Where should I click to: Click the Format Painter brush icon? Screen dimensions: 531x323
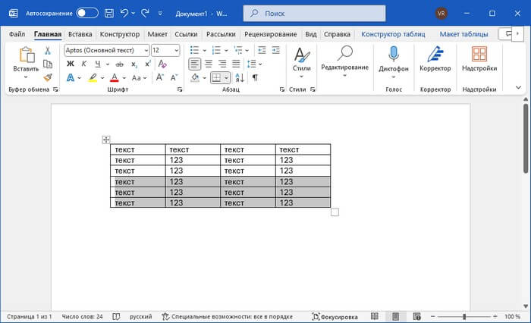tap(47, 77)
